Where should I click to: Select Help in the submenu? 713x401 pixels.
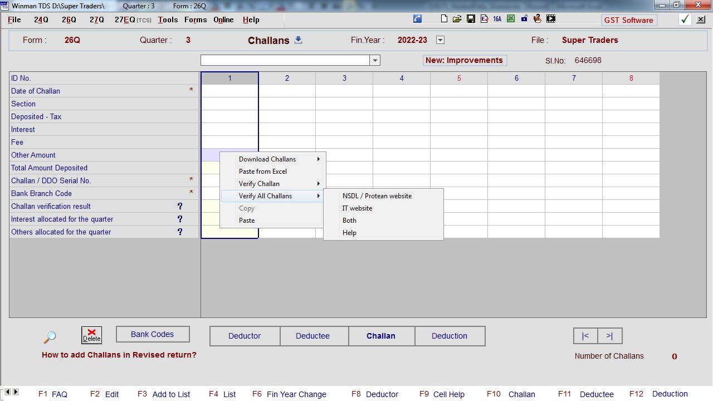[x=383, y=233]
